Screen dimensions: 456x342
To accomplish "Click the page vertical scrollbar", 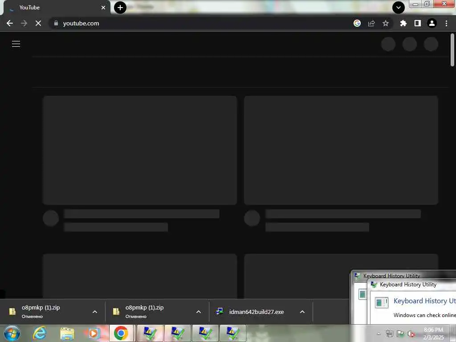I will [x=452, y=50].
